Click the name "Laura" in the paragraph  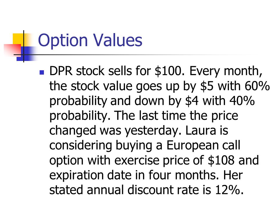[x=201, y=130]
